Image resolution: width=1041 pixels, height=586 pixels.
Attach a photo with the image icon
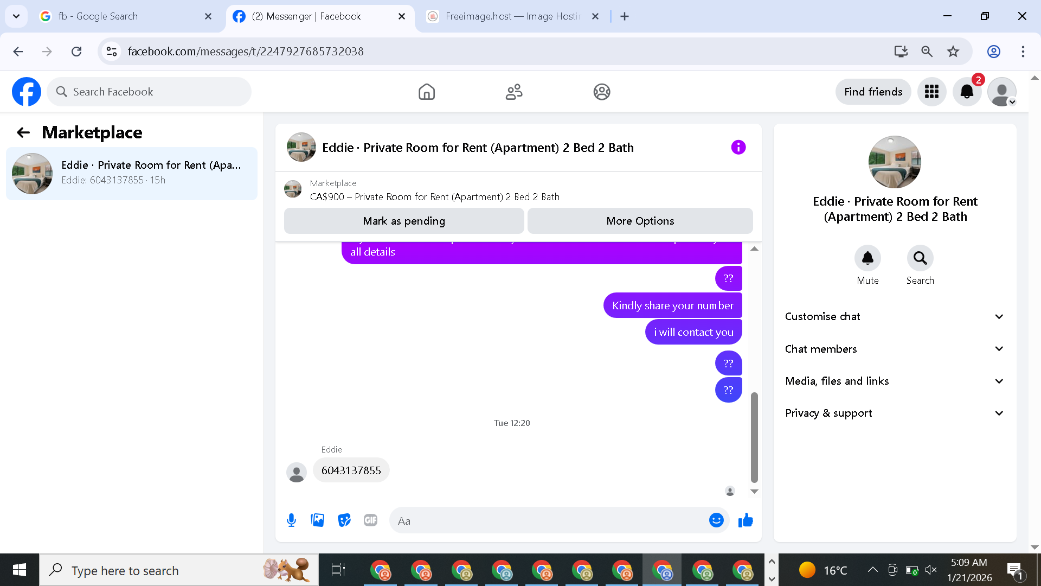coord(318,520)
